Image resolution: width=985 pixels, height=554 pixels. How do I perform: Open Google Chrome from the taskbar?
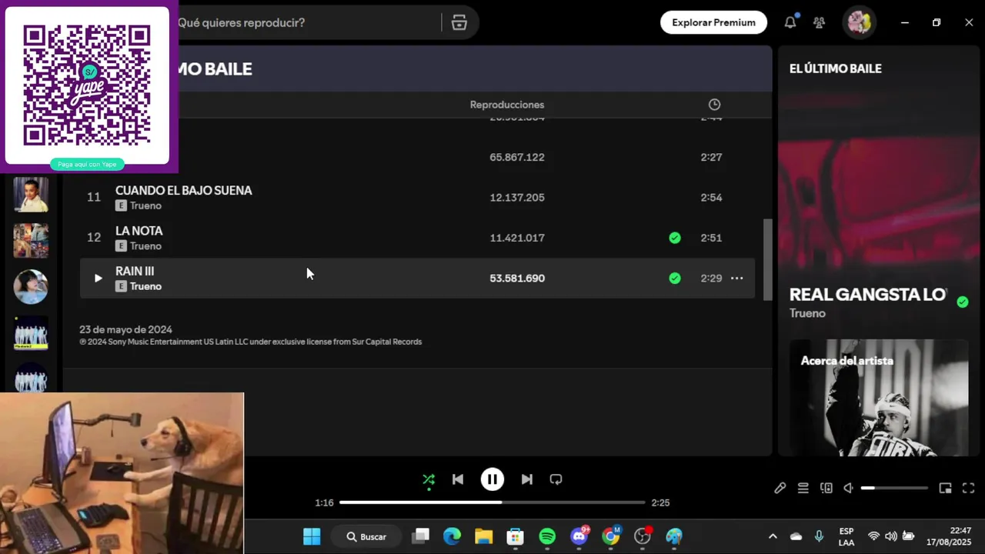611,536
